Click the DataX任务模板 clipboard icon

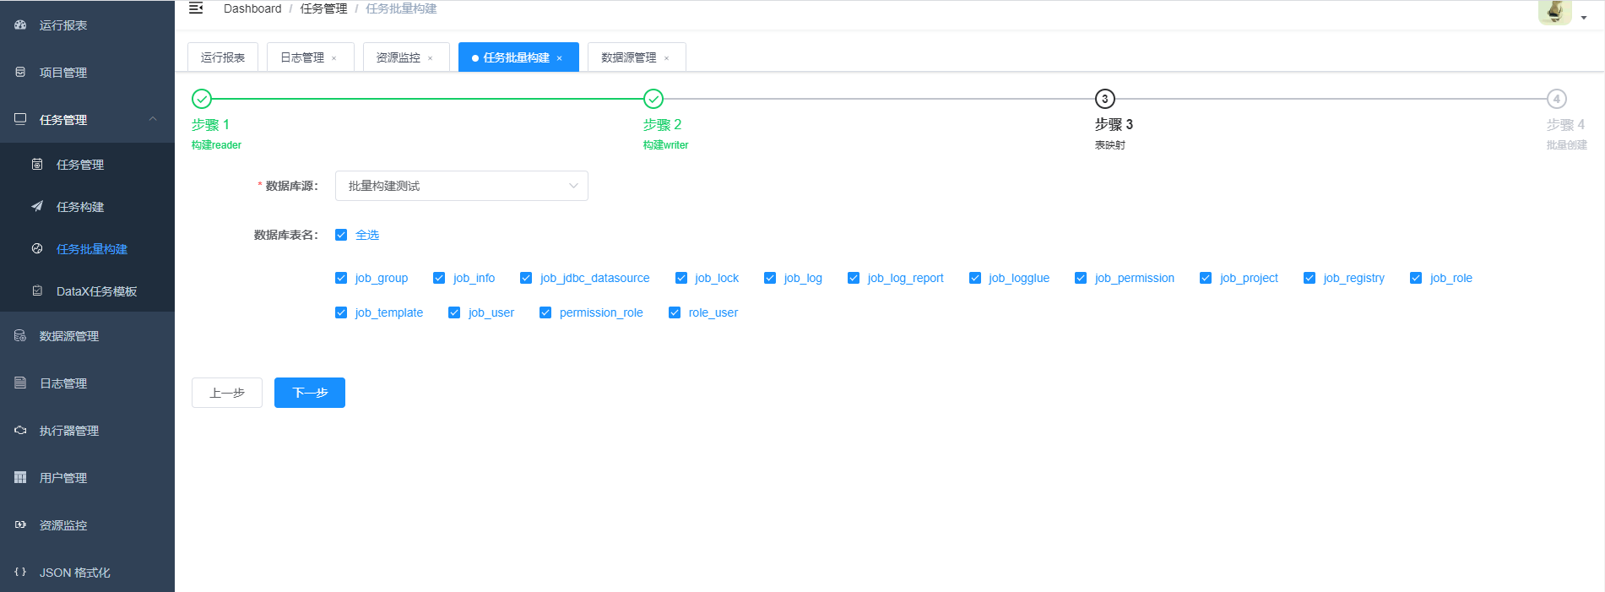point(37,291)
